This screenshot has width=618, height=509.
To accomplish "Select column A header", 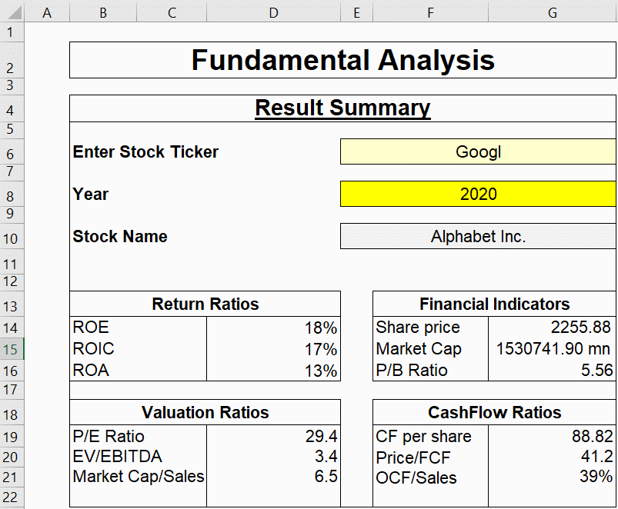I will [47, 13].
